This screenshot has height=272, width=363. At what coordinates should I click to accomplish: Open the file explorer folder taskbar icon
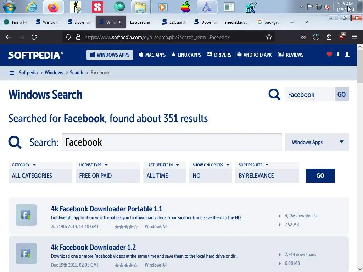(140, 7)
